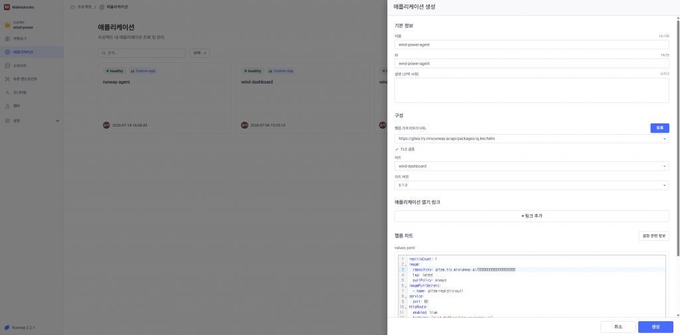Click the Runway 2.2.1 logo icon
The height and width of the screenshot is (335, 680).
7,328
